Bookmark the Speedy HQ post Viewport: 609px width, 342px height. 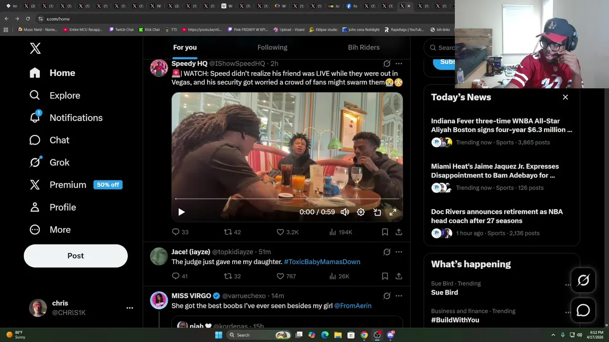385,232
